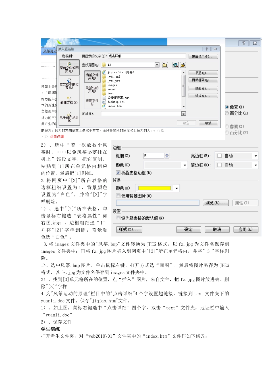Click 屏幕提示 button
270x382 pixels.
click(x=203, y=57)
